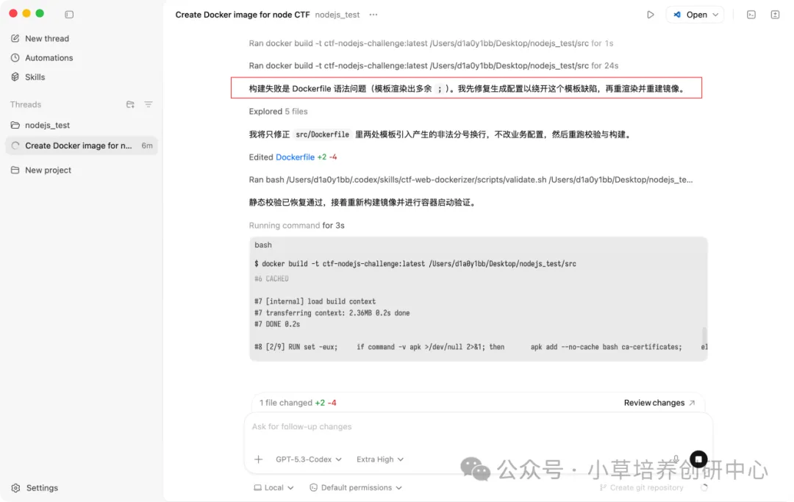794x502 pixels.
Task: Click 'Ran docker build' entry for 24s
Action: pyautogui.click(x=434, y=65)
